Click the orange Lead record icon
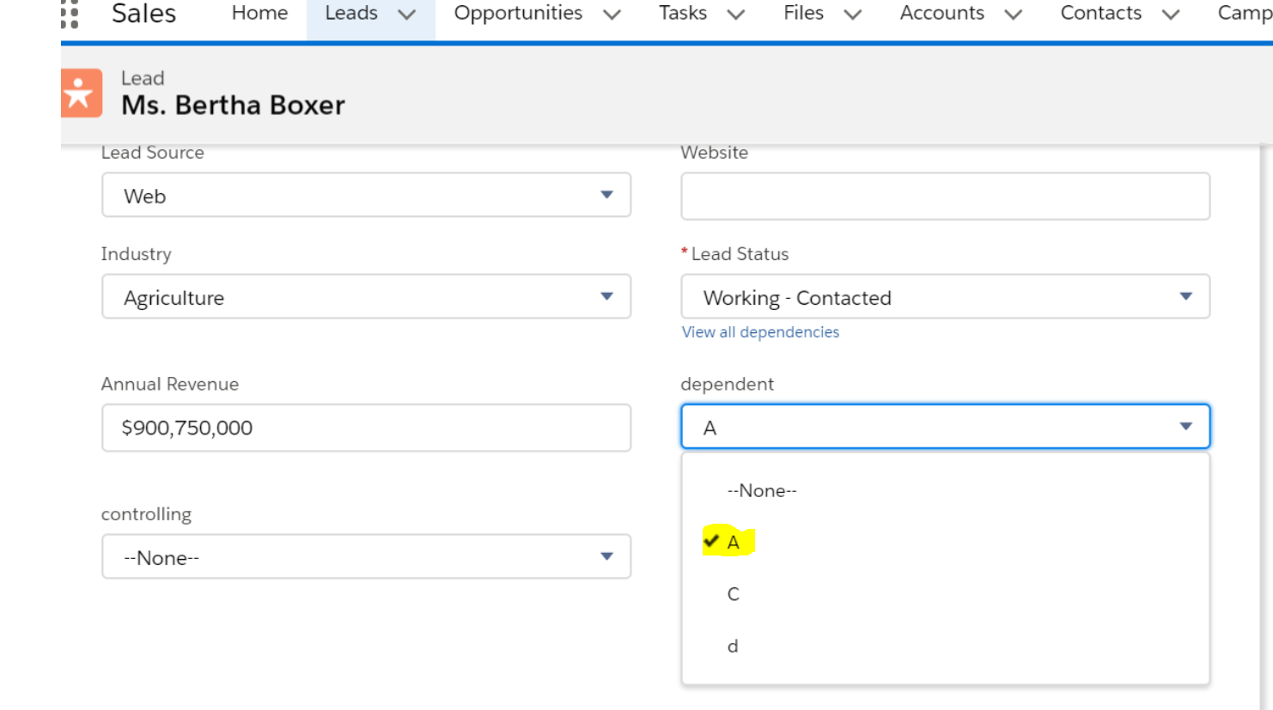Screen dimensions: 1273x710 click(81, 93)
